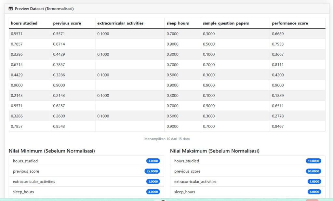The height and width of the screenshot is (201, 333).
Task: Click the 55.0000 badge for minimum previous_score
Action: point(152,171)
